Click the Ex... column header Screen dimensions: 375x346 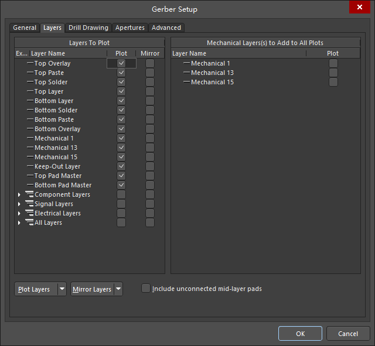pyautogui.click(x=22, y=53)
